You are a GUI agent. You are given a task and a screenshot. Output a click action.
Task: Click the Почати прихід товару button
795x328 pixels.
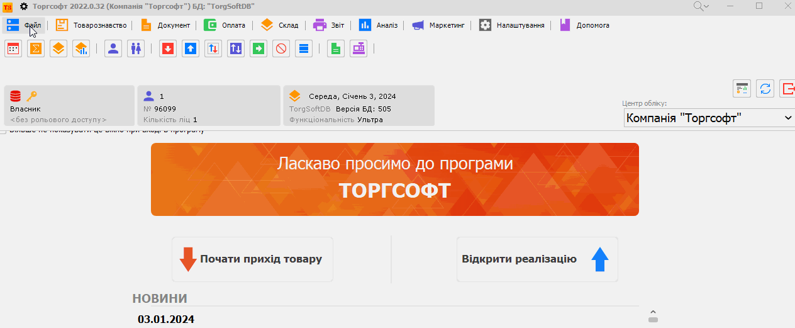coord(252,259)
